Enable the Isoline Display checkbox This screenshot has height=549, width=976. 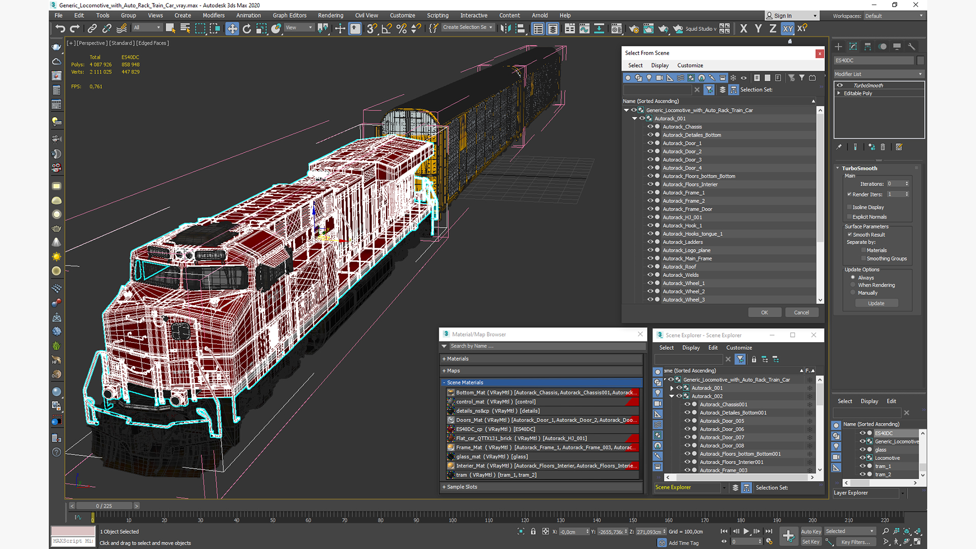(x=849, y=207)
